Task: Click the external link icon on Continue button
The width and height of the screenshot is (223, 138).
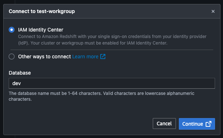Action: click(x=209, y=124)
